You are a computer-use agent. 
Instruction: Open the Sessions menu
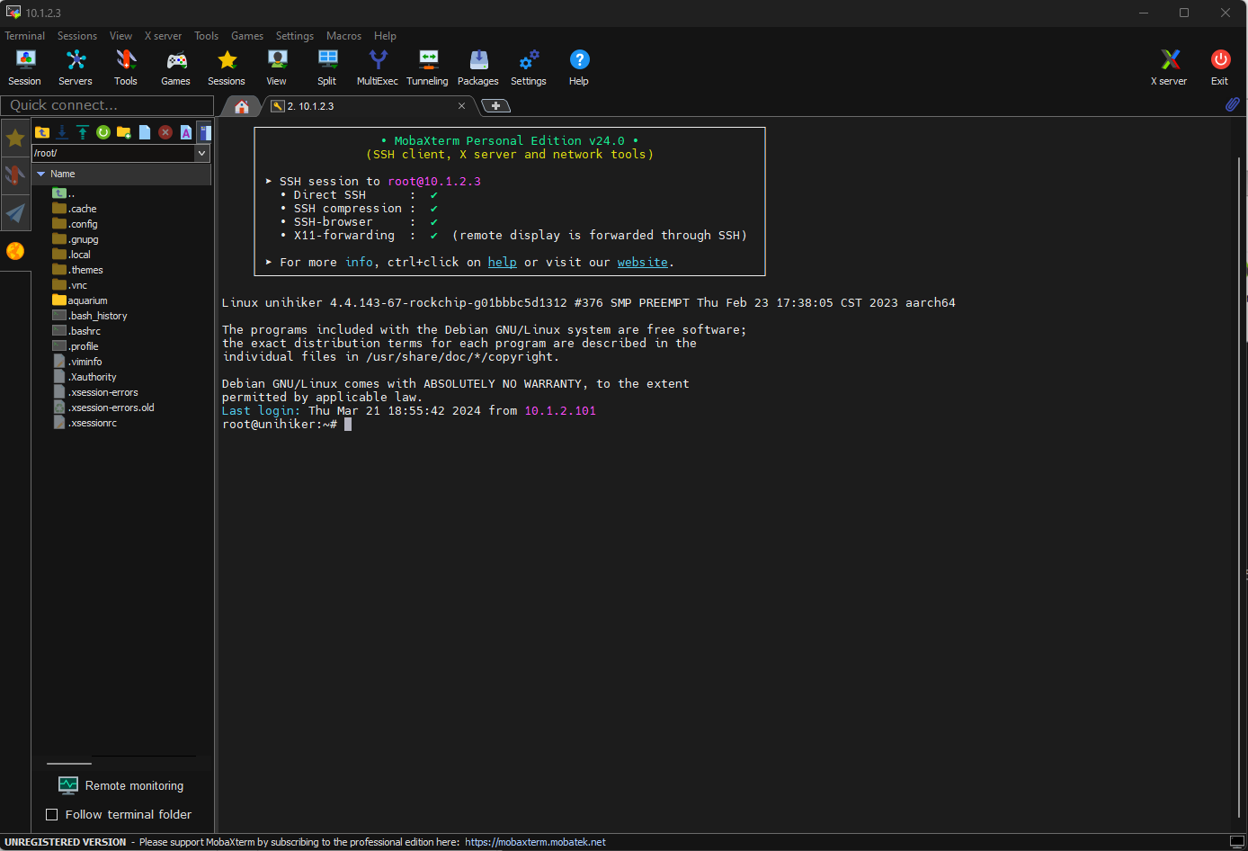(77, 36)
